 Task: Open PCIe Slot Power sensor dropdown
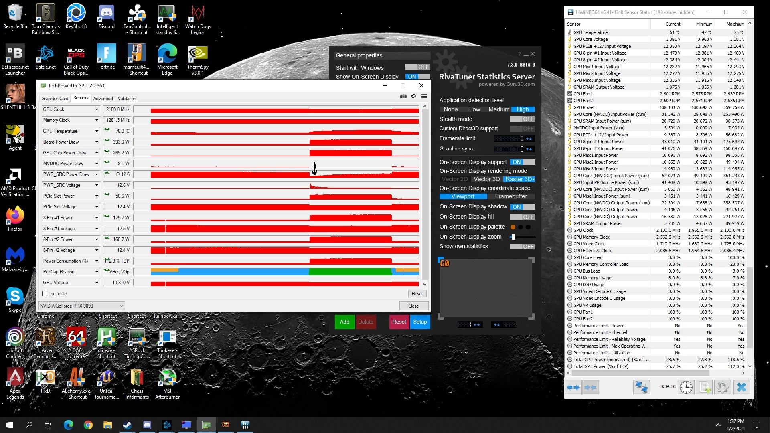97,196
